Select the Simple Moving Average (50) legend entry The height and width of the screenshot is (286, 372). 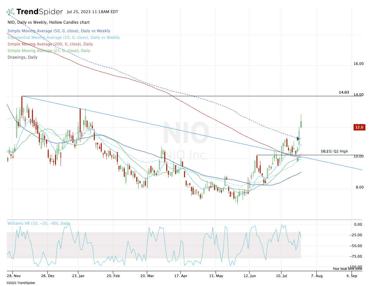click(59, 31)
